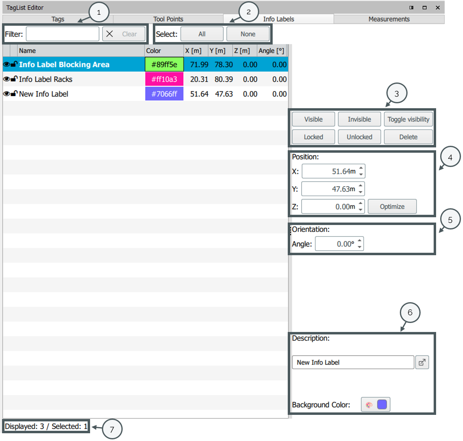Increase the Angle orientation value
This screenshot has height=441, width=463.
click(359, 241)
